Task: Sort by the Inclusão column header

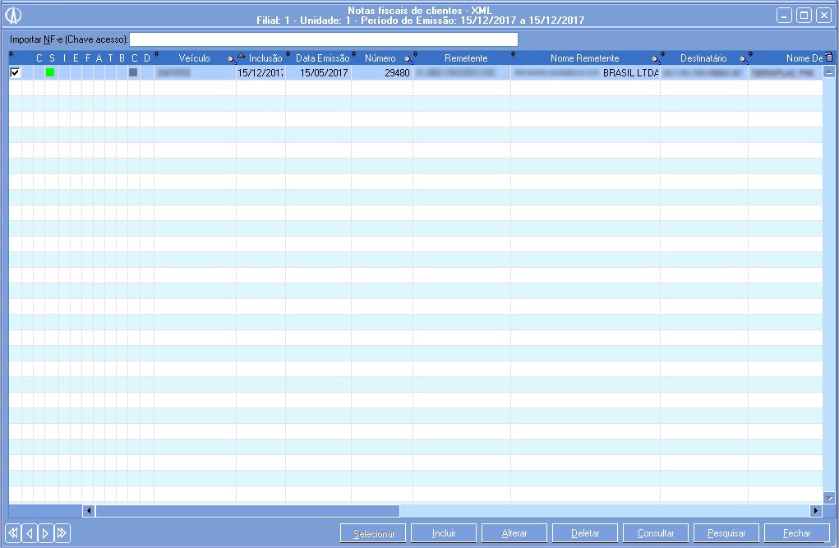Action: point(265,58)
